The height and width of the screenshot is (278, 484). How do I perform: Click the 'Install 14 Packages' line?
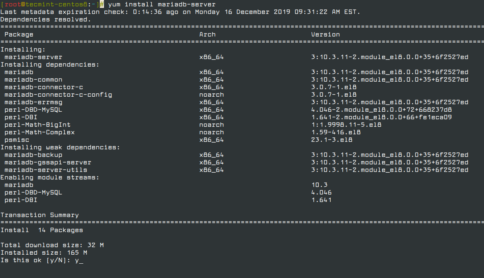tap(41, 230)
